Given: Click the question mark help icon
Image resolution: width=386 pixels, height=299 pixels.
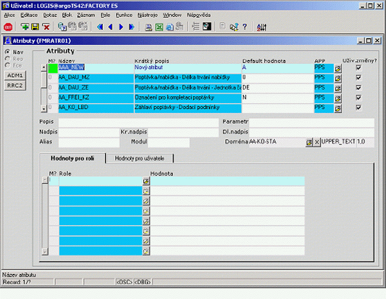Looking at the screenshot, I should (245, 26).
